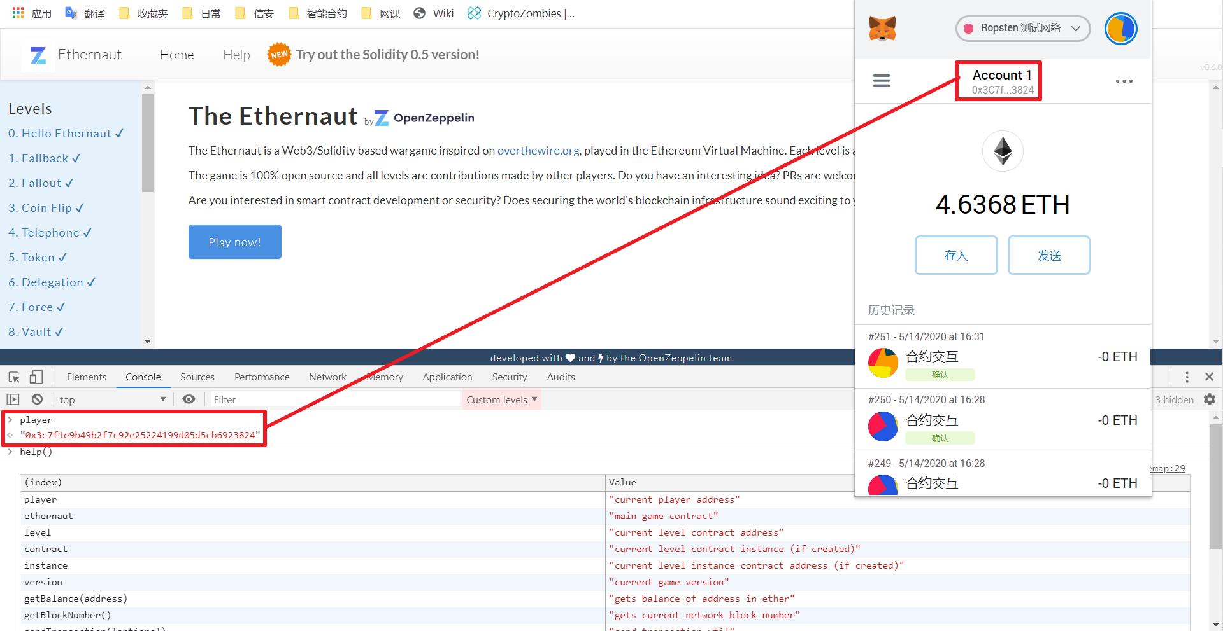Open console settings gear
The height and width of the screenshot is (631, 1223).
point(1210,399)
